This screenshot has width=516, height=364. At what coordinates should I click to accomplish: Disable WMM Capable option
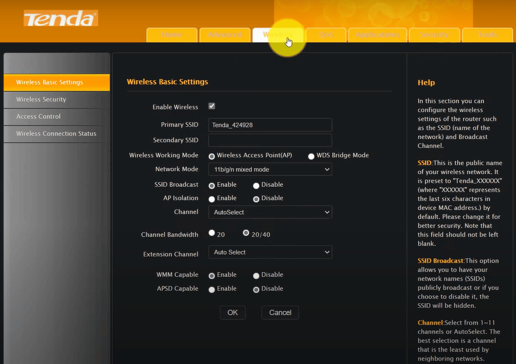256,276
